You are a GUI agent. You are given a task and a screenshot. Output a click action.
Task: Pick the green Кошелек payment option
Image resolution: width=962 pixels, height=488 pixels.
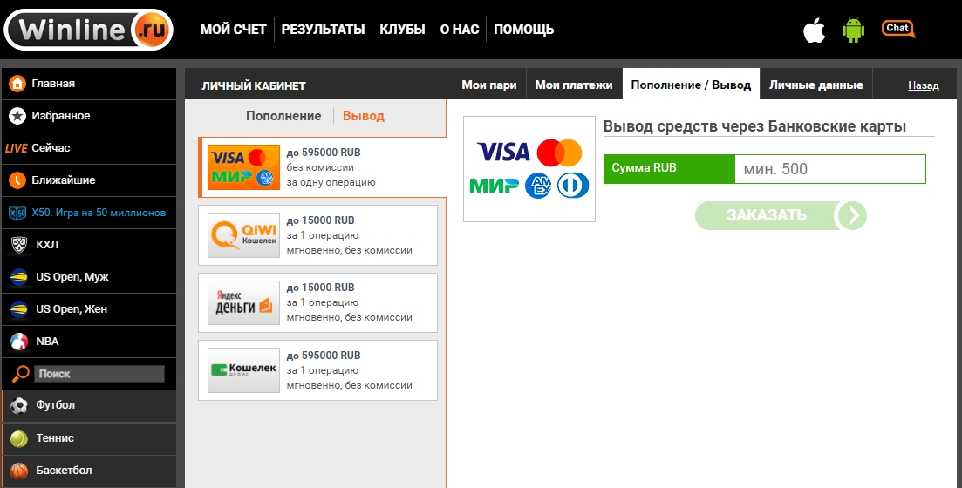pyautogui.click(x=317, y=370)
